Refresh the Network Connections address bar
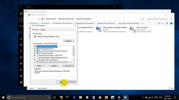Viewport: 179px width, 100px height. pos(143,19)
